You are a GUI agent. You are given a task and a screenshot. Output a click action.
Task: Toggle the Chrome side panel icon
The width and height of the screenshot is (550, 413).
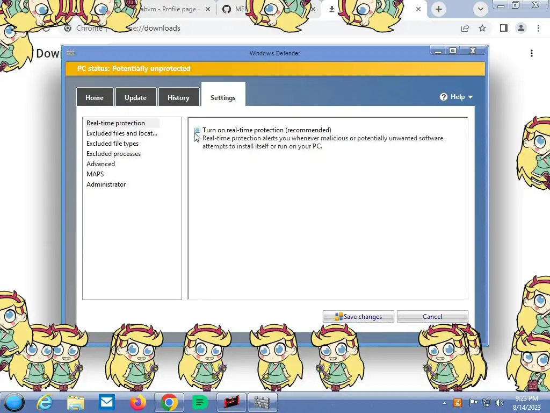(x=504, y=28)
